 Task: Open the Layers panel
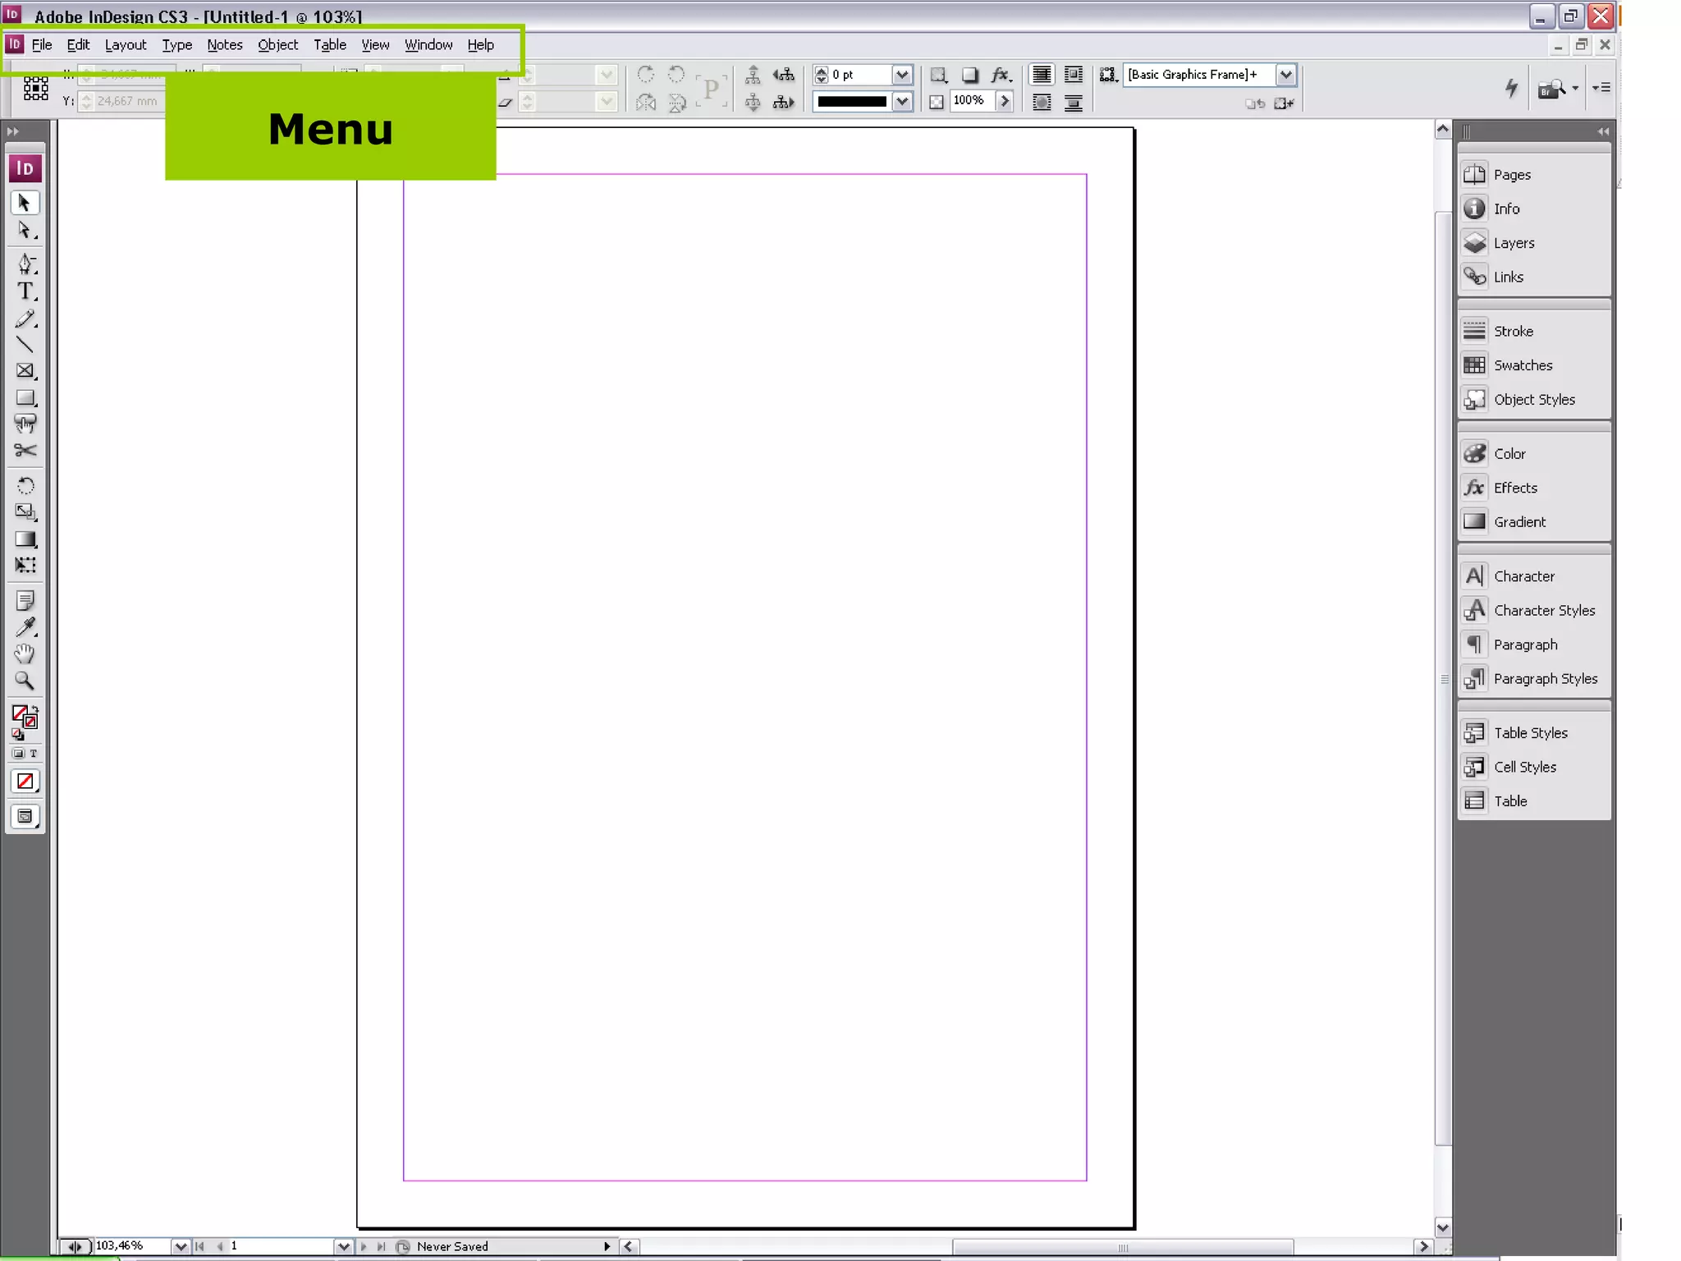1533,243
